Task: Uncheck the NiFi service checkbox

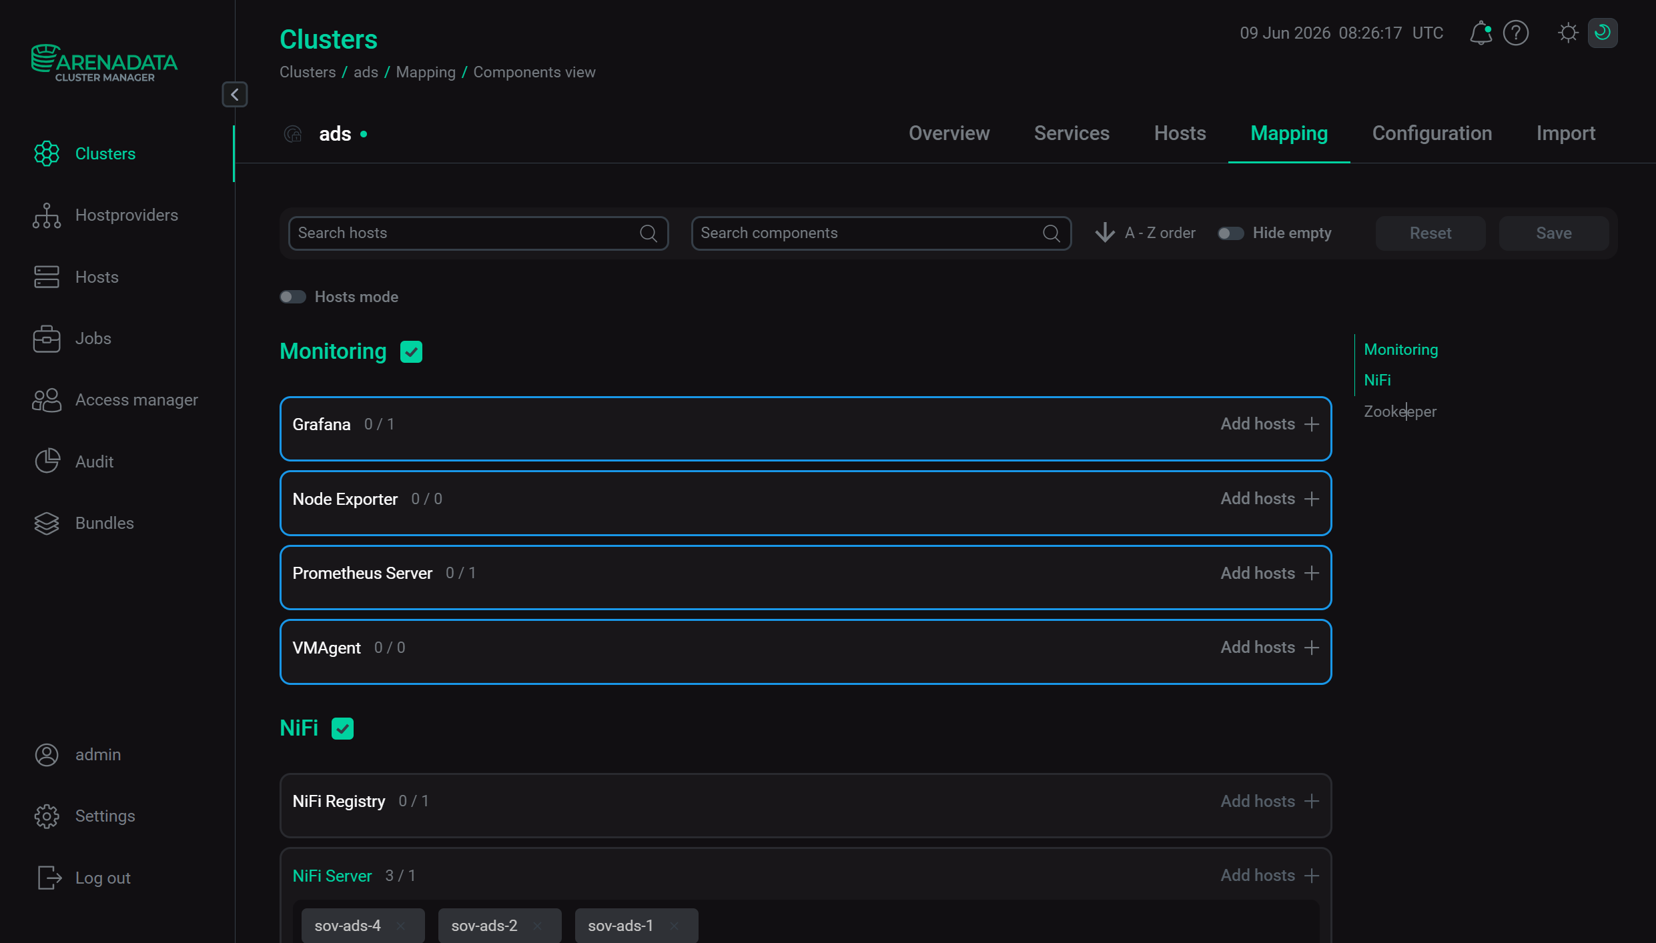Action: pos(342,728)
